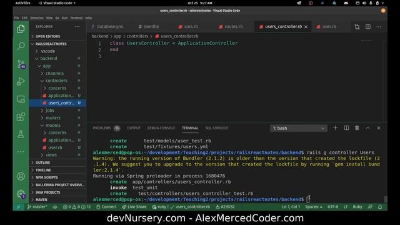Split the terminal panel
Screen dimensions: 400x225
(x=346, y=127)
